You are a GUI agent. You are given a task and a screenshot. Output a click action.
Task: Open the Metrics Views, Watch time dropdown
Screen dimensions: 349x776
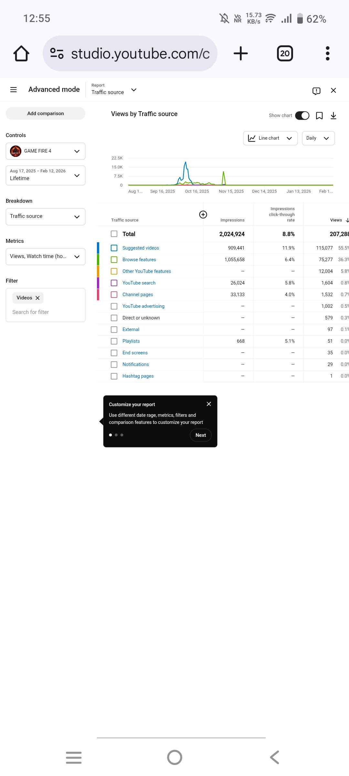[46, 256]
